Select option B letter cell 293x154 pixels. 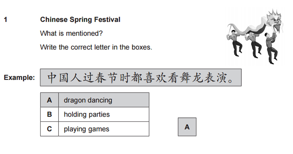(49, 114)
